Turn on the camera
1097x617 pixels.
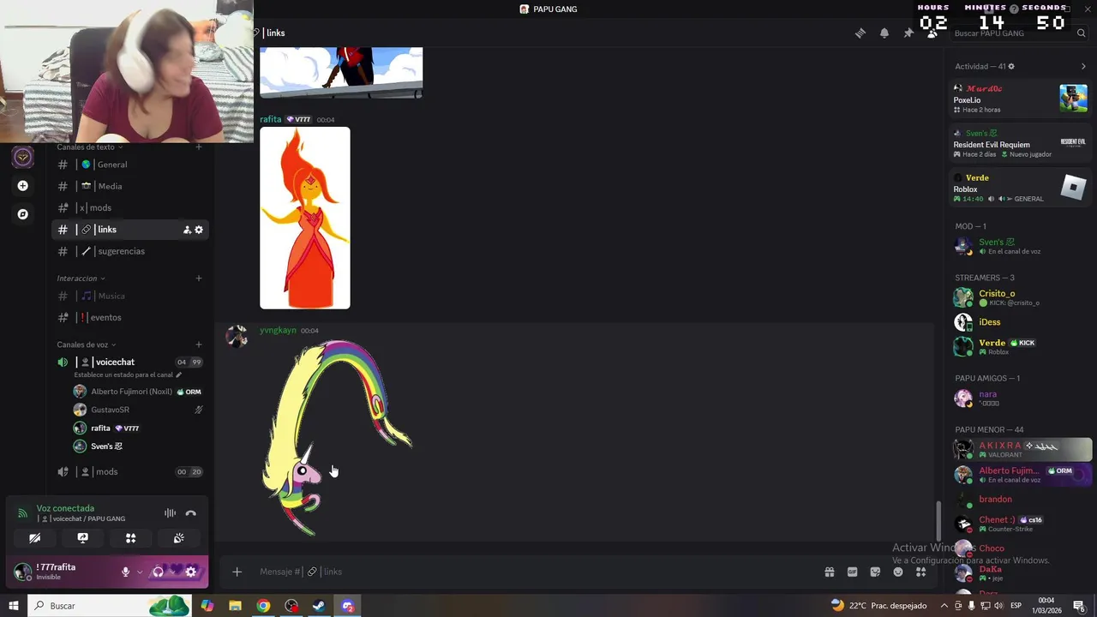click(x=34, y=538)
